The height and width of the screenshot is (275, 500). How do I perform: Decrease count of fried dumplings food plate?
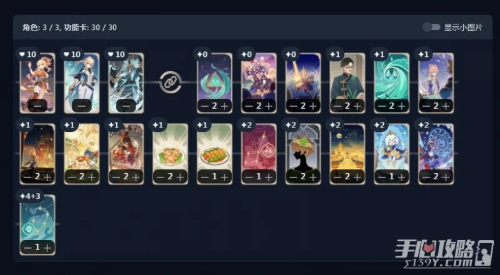[161, 177]
